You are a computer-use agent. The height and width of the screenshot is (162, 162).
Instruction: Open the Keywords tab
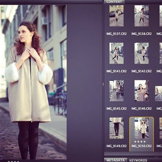[x=138, y=160]
